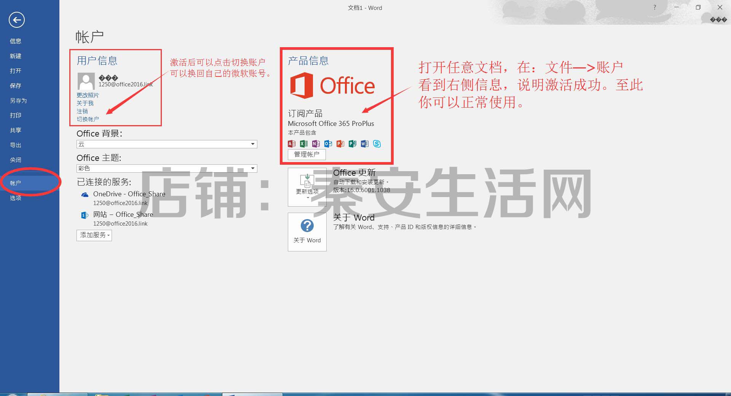Viewport: 731px width, 396px height.
Task: Click the PowerPoint app icon
Action: pos(340,144)
